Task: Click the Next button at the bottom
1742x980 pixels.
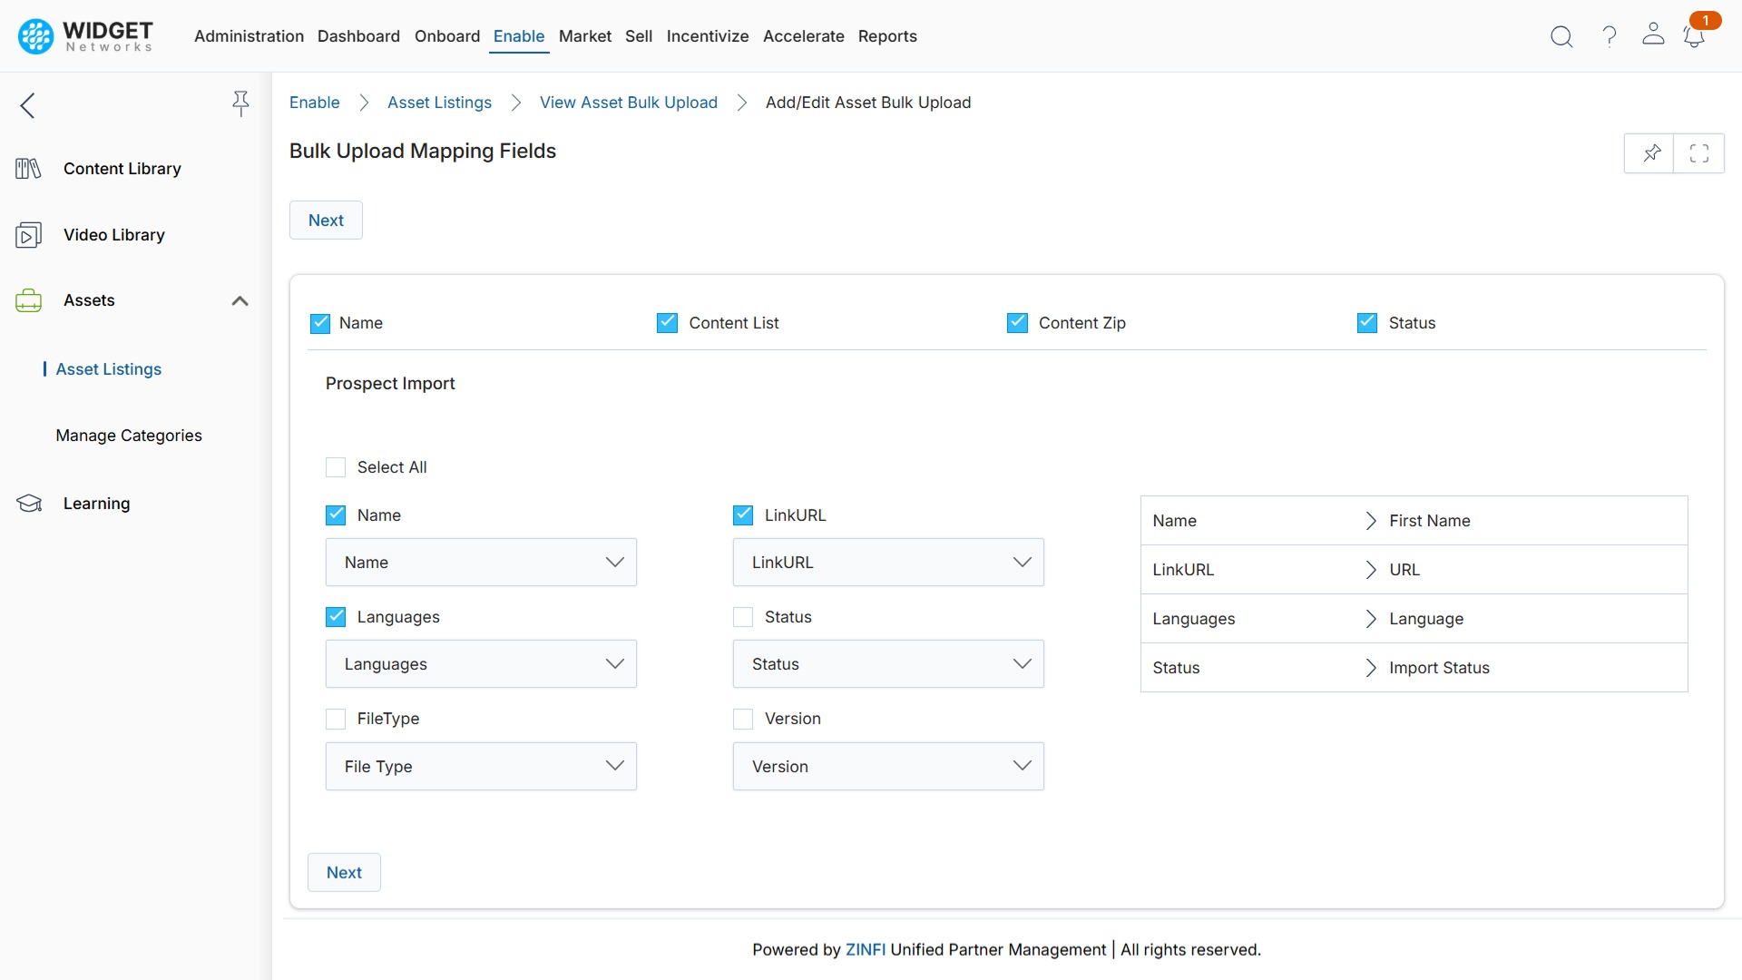Action: click(344, 872)
